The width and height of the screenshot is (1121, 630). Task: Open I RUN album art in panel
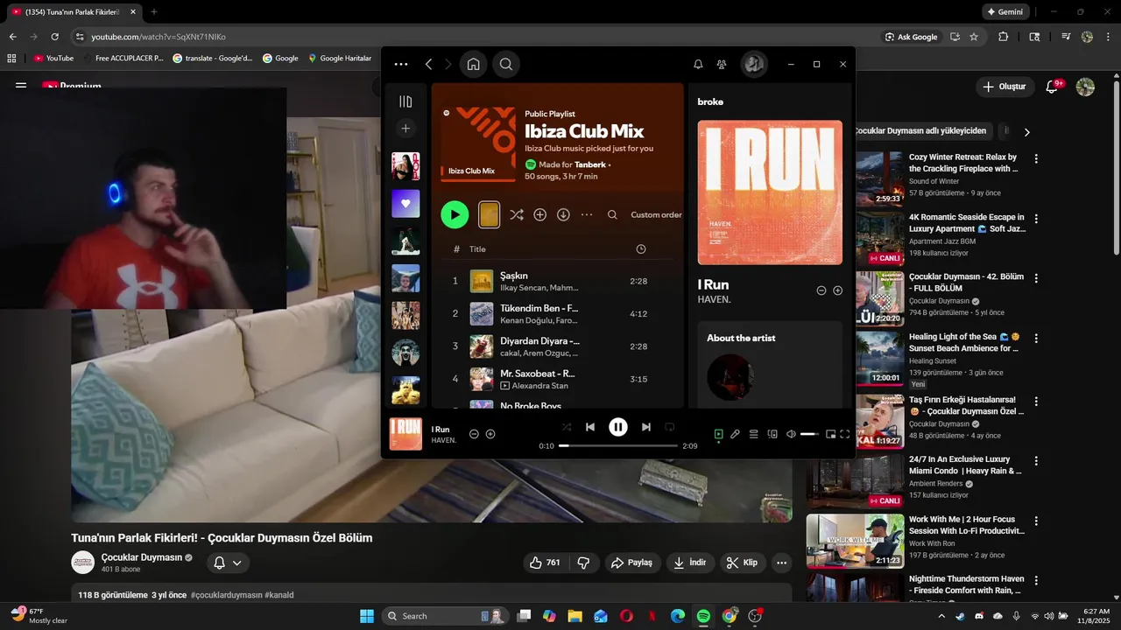tap(770, 192)
